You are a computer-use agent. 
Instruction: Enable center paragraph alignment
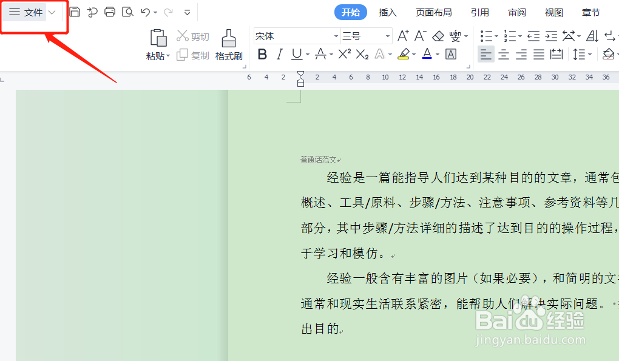pyautogui.click(x=504, y=54)
